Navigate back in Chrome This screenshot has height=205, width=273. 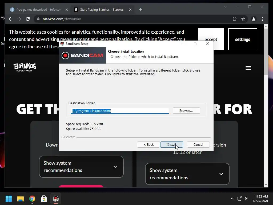(x=11, y=19)
